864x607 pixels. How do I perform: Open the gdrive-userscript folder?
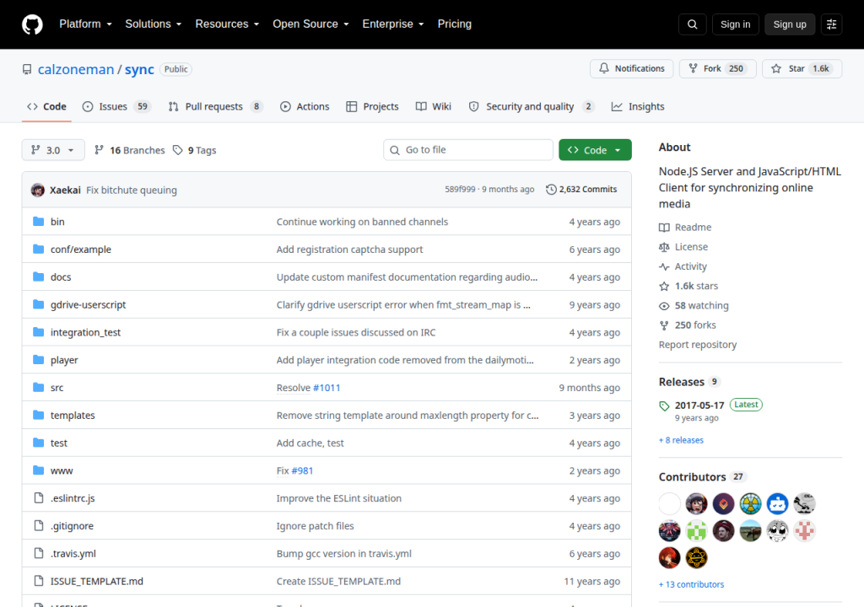click(x=88, y=304)
